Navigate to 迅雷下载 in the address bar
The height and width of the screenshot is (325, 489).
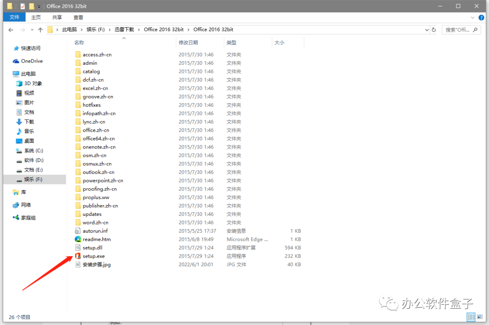pyautogui.click(x=124, y=29)
